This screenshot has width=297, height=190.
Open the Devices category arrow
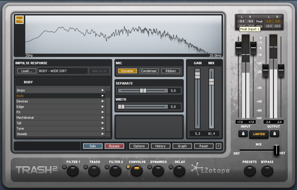103,101
